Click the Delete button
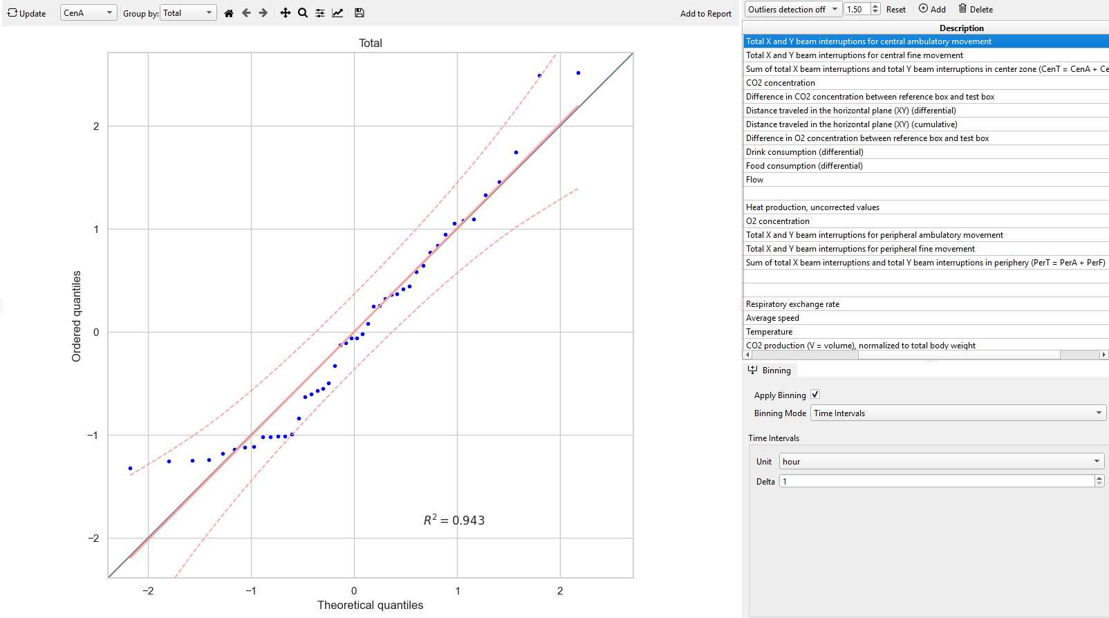Viewport: 1109px width, 618px height. pyautogui.click(x=976, y=9)
